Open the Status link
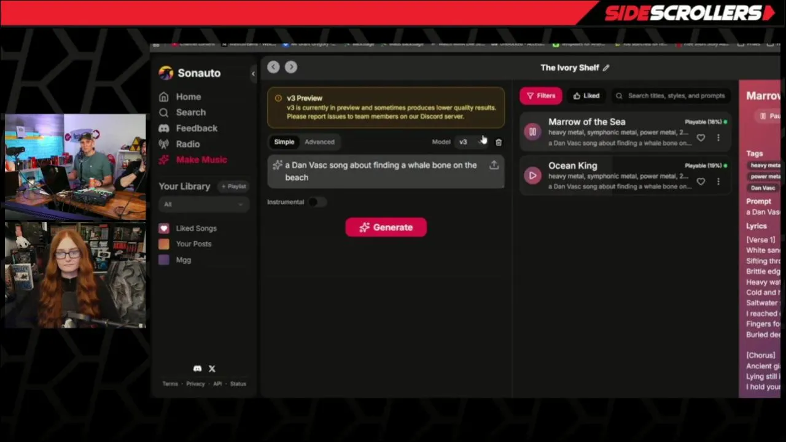 (x=238, y=384)
